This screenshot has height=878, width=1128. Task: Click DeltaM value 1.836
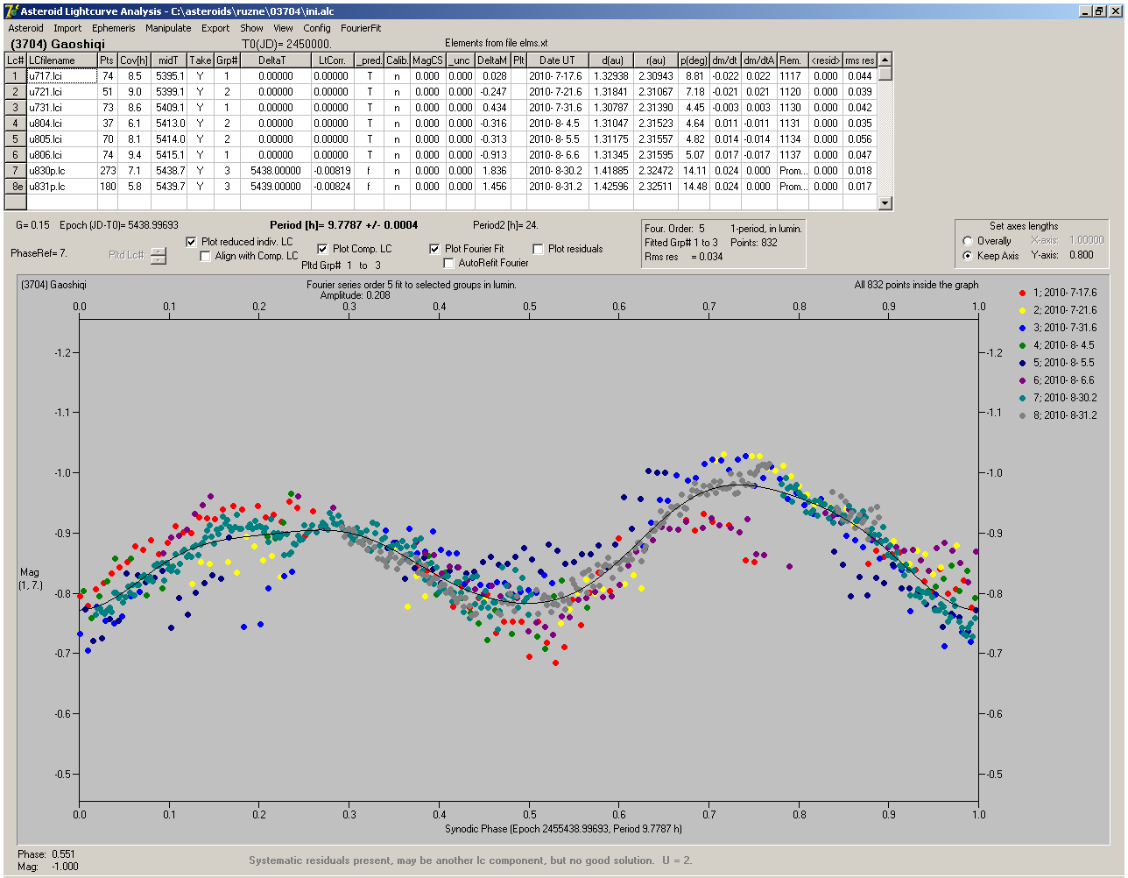[494, 171]
